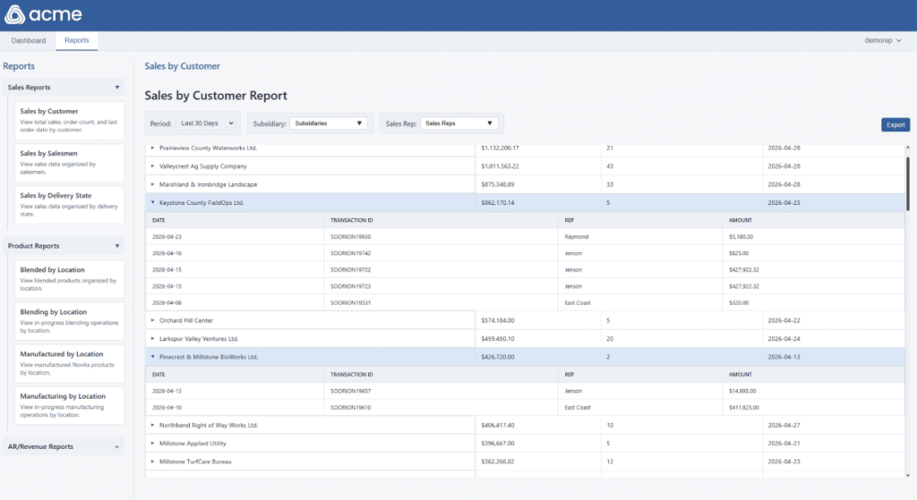Open the demorep user menu

(x=882, y=40)
